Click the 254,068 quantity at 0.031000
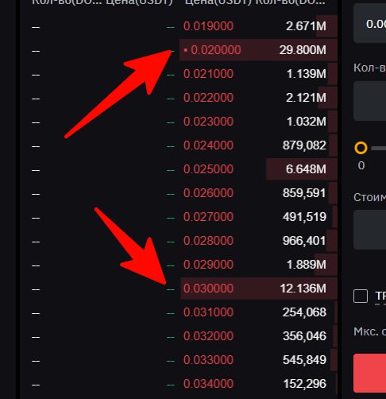This screenshot has height=399, width=386. (x=304, y=312)
